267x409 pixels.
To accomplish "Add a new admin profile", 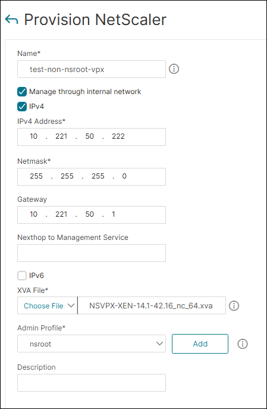I will tap(200, 344).
